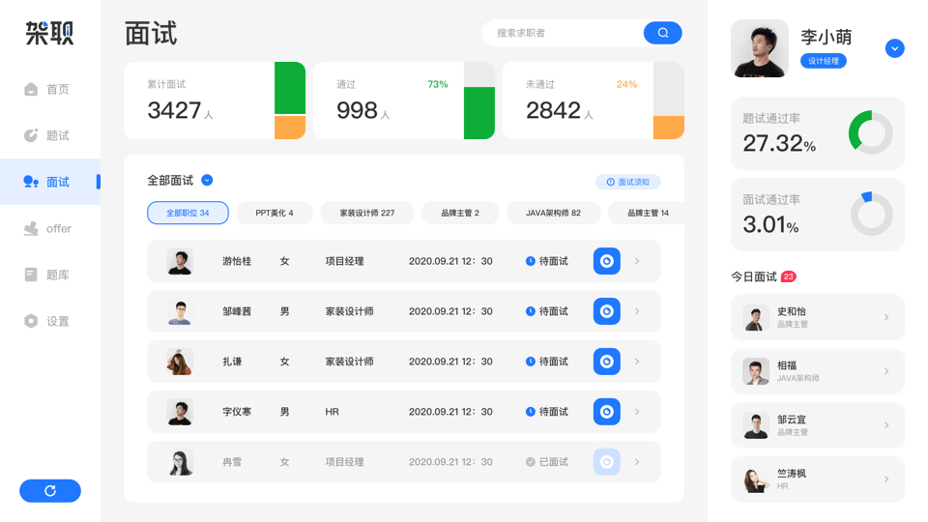This screenshot has width=928, height=522.
Task: Click the name 邹峰茜
Action: click(237, 311)
